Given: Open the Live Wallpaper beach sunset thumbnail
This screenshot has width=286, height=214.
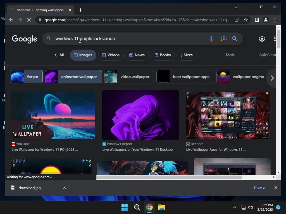Looking at the screenshot, I should [53, 115].
